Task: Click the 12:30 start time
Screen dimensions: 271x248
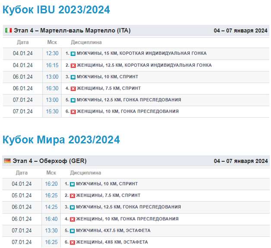Action: [x=52, y=53]
